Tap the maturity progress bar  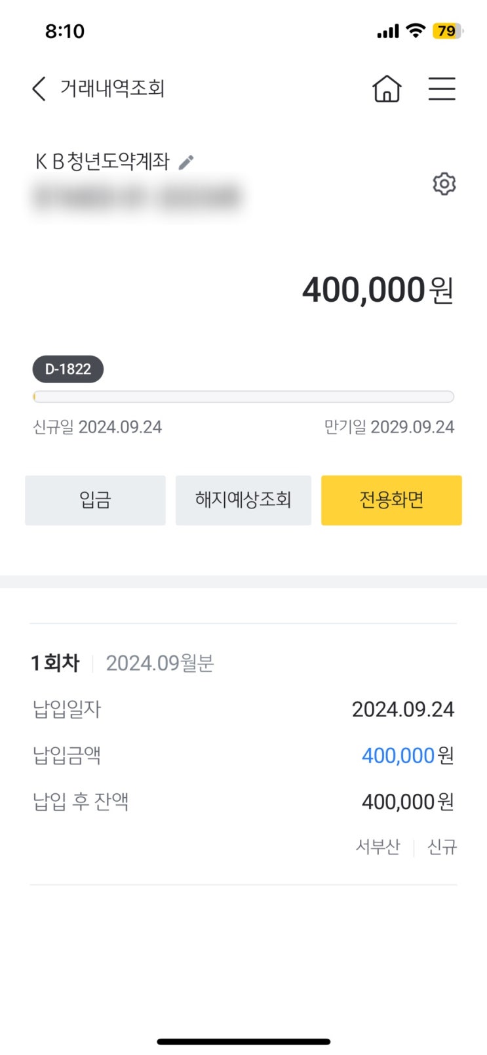point(243,396)
